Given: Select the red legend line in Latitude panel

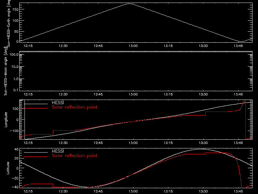Looking at the screenshot, I should tap(36, 157).
